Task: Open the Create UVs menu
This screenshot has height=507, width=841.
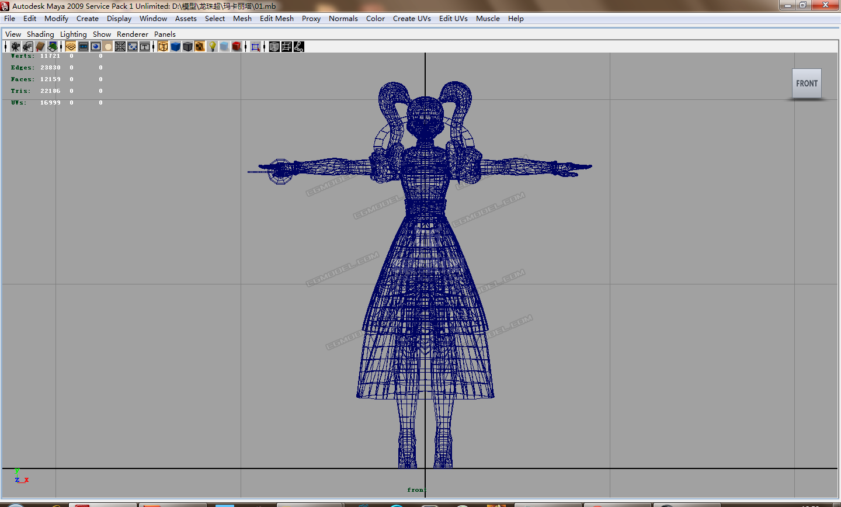Action: tap(412, 18)
